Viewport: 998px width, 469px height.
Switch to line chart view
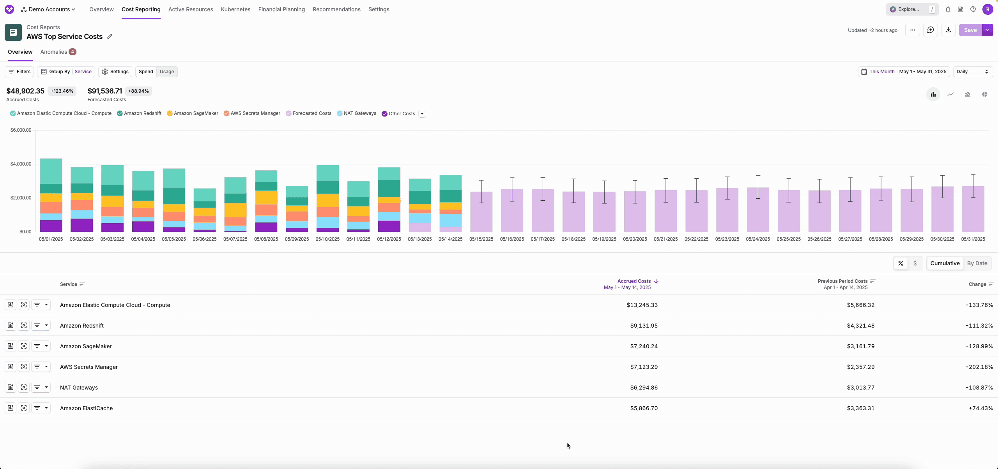point(950,94)
